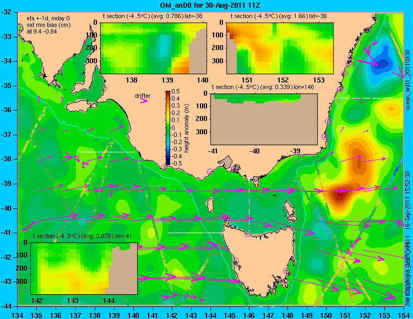Image resolution: width=413 pixels, height=319 pixels.
Task: Select the -0.5 tick on the colorbar
Action: (176, 163)
